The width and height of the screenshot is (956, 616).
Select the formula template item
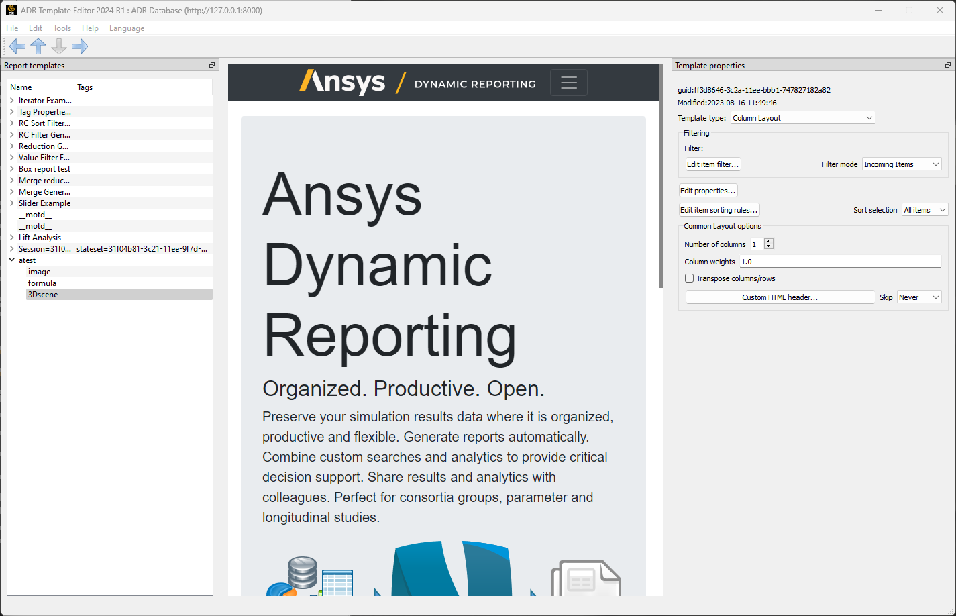click(42, 283)
